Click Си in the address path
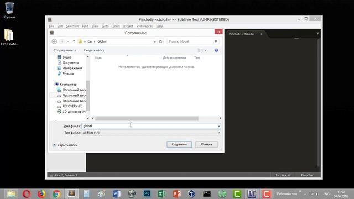Image resolution: width=354 pixels, height=199 pixels. [90, 41]
